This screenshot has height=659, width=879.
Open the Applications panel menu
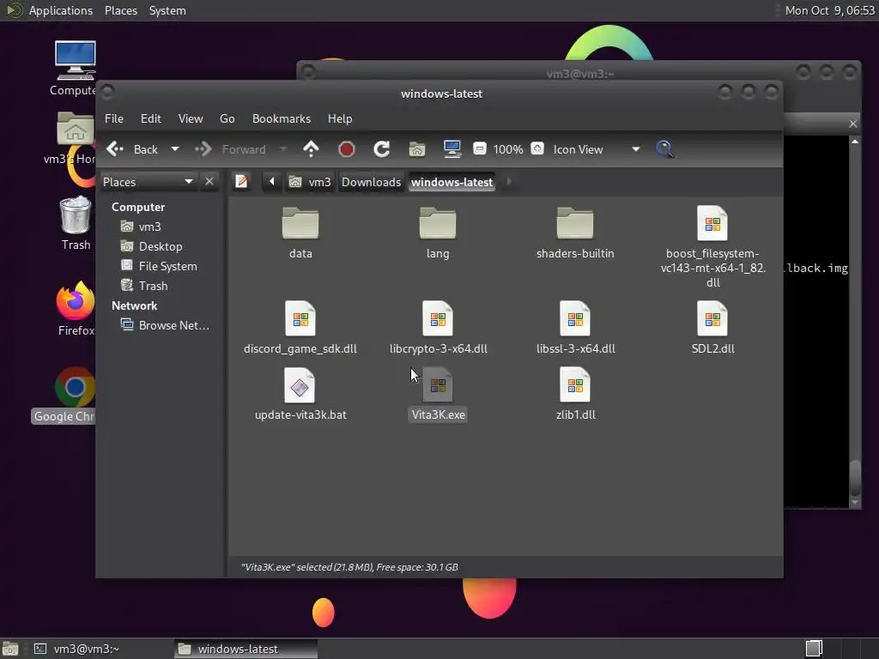[61, 10]
